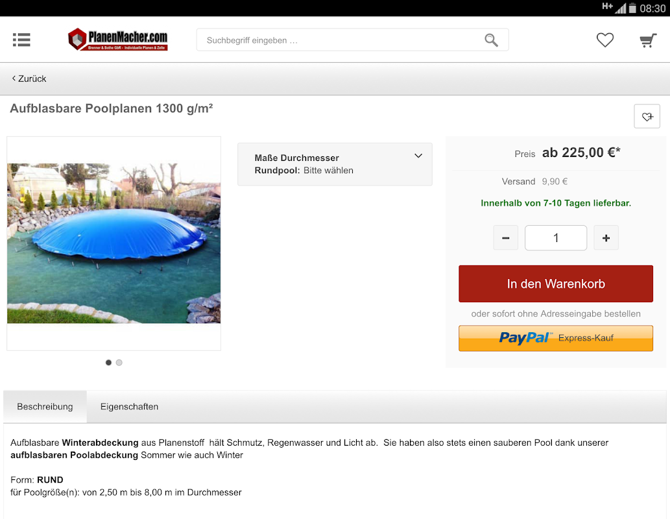Viewport: 670px width, 519px height.
Task: Click the PlanenMacher.com logo
Action: 118,40
